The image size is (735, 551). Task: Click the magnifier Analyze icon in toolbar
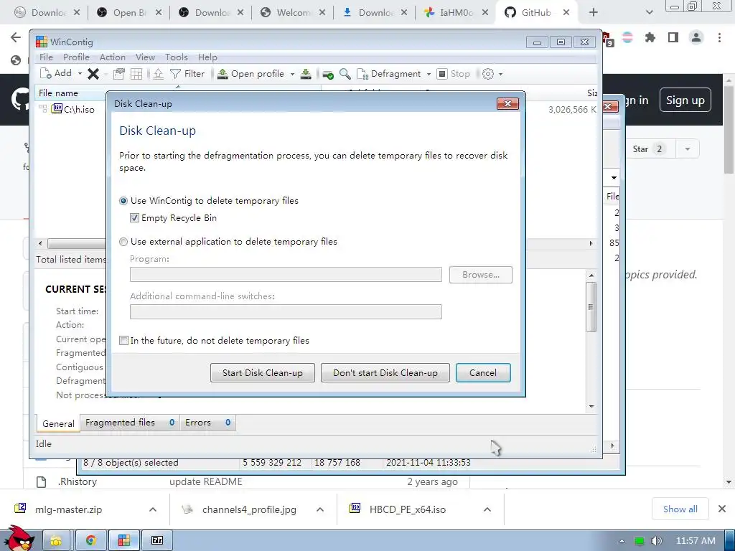(345, 74)
